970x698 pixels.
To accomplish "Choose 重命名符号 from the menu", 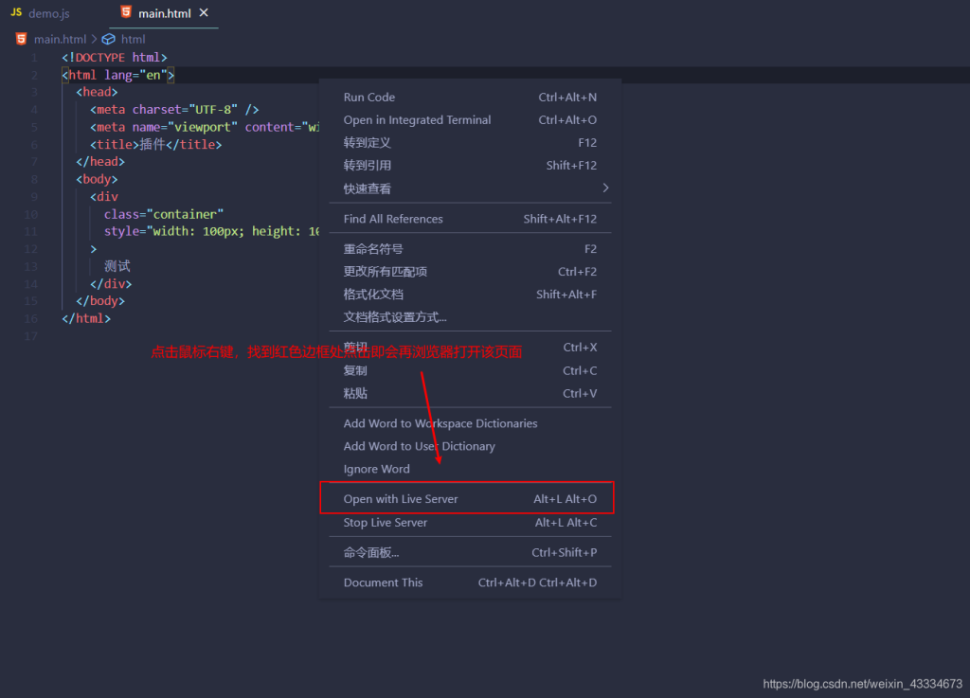I will pos(470,249).
